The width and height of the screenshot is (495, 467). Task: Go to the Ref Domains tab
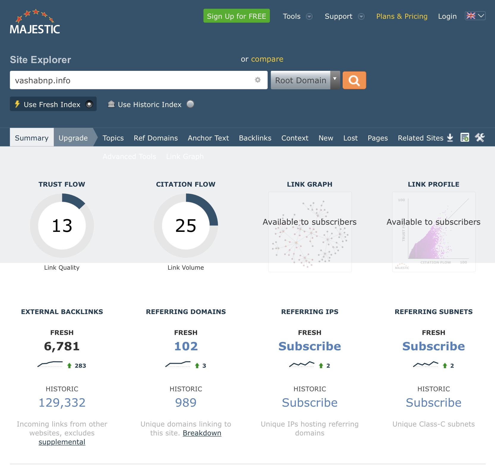(156, 138)
